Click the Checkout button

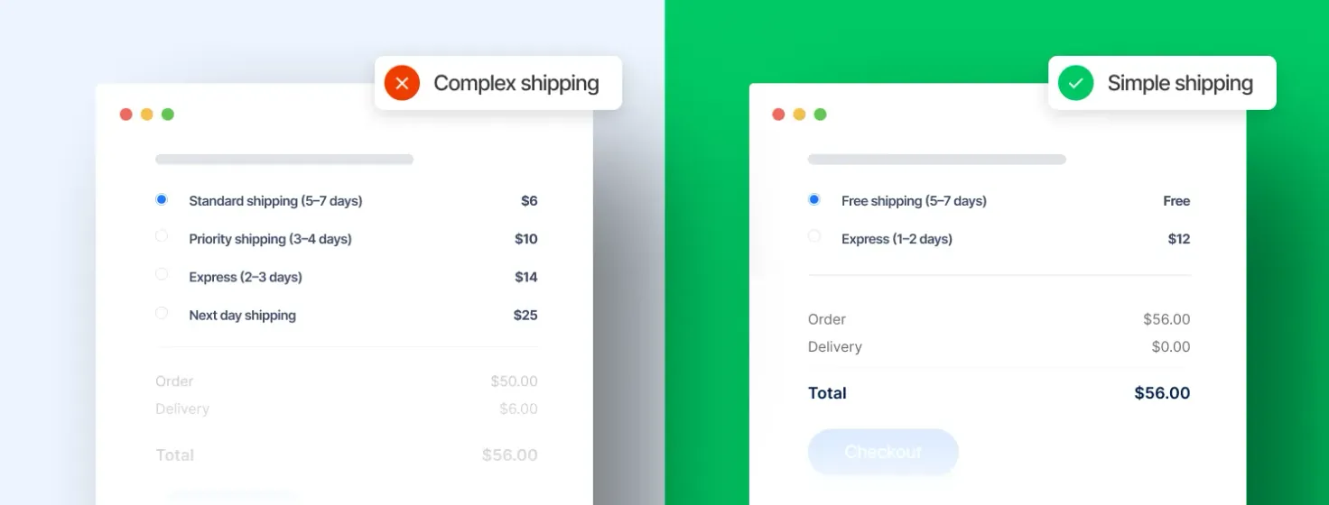[883, 452]
